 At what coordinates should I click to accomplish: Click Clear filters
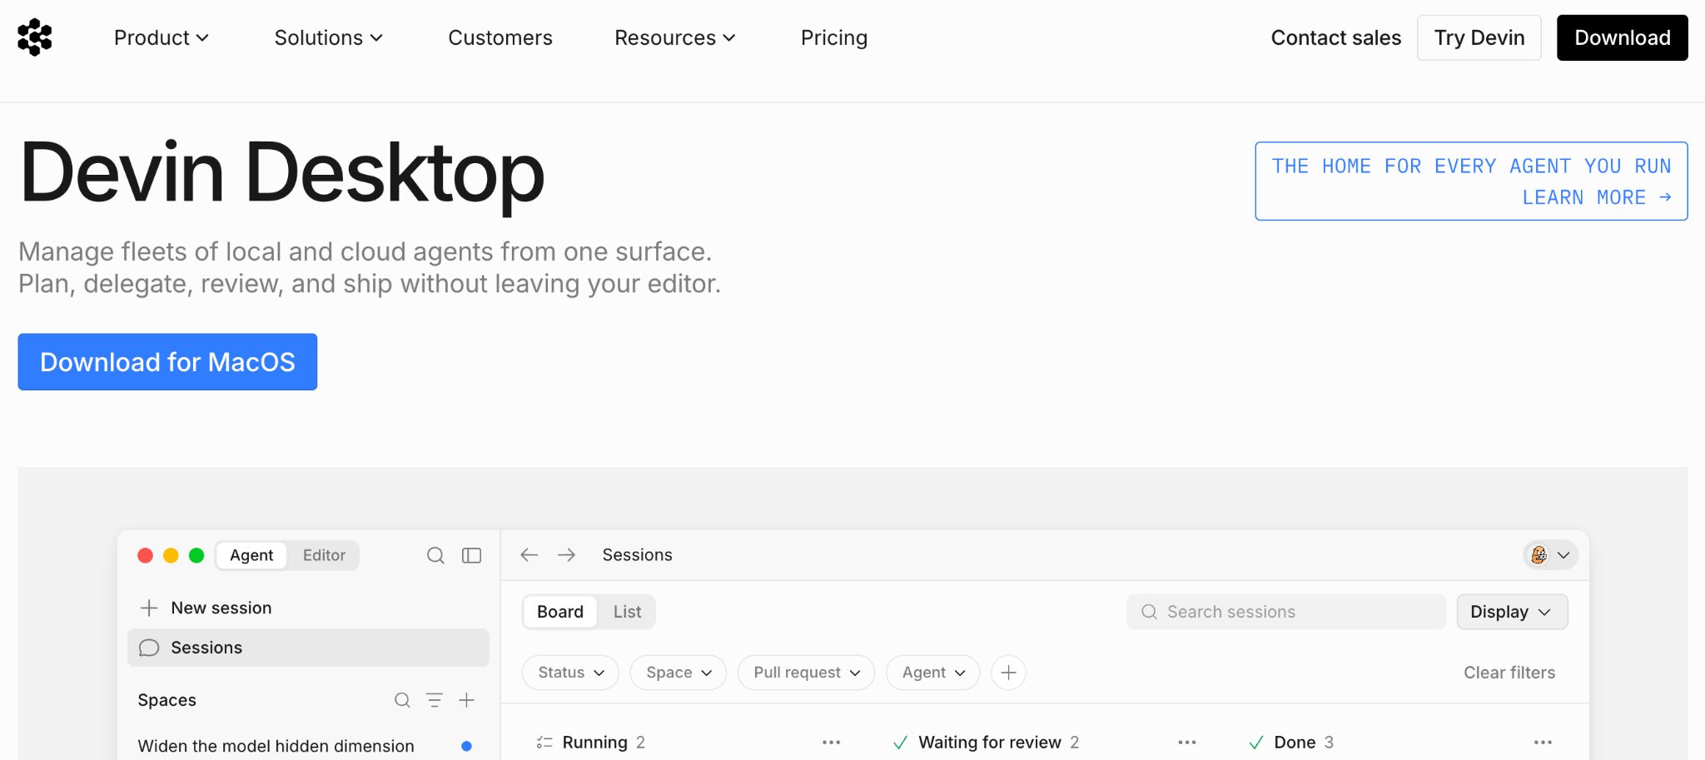pos(1509,673)
